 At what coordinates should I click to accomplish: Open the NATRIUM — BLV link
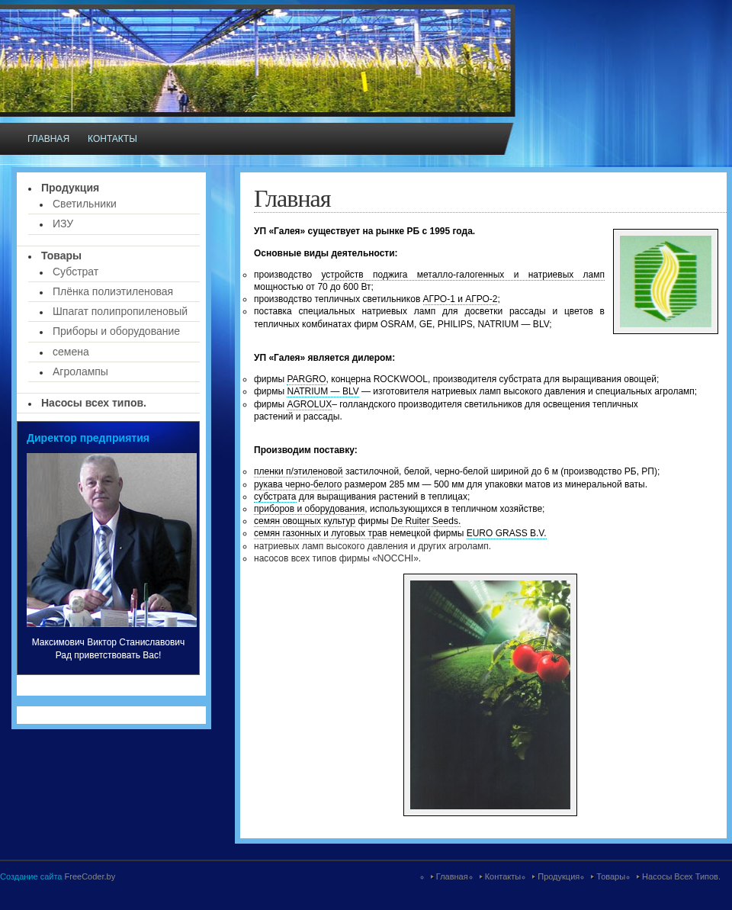point(323,391)
